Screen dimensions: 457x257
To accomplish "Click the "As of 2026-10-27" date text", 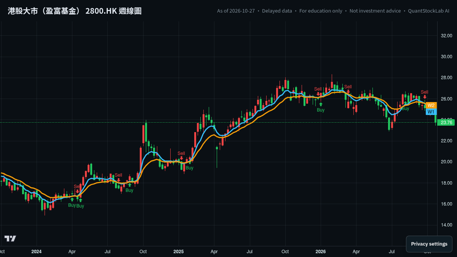I will [x=236, y=11].
